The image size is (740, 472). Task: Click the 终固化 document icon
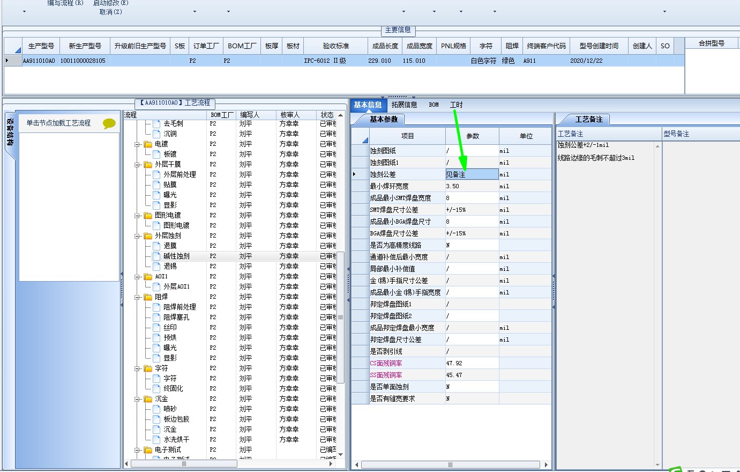(x=156, y=389)
